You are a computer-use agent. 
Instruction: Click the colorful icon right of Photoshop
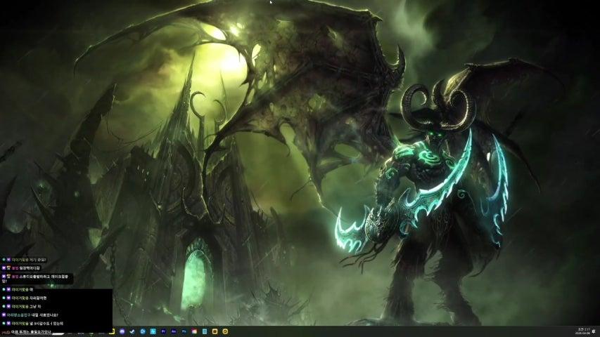pyautogui.click(x=194, y=331)
